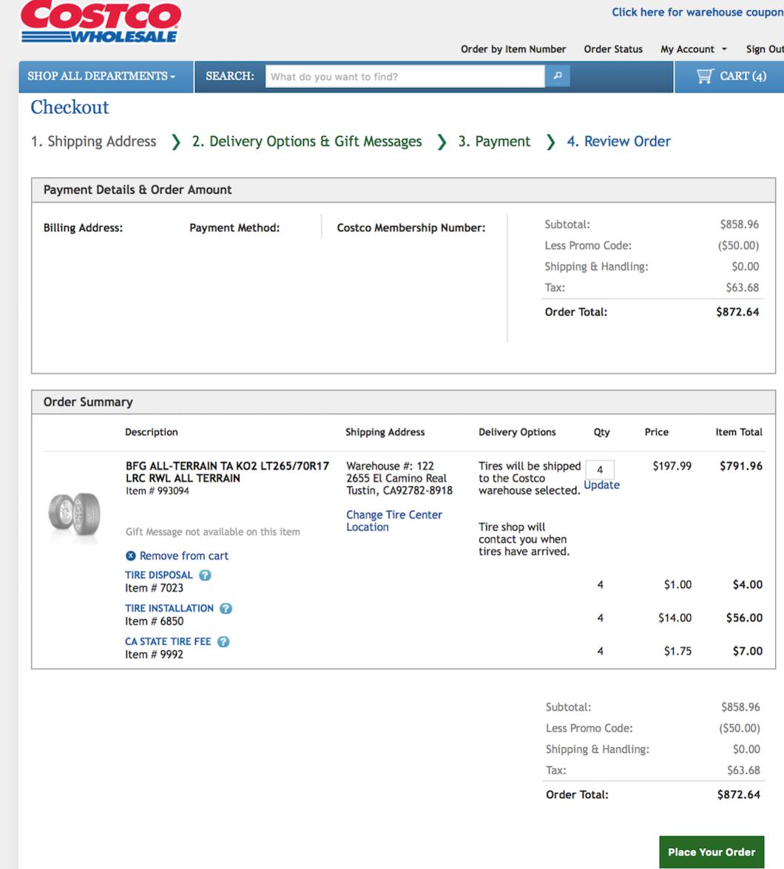Click the tire product thumbnail

point(74,514)
